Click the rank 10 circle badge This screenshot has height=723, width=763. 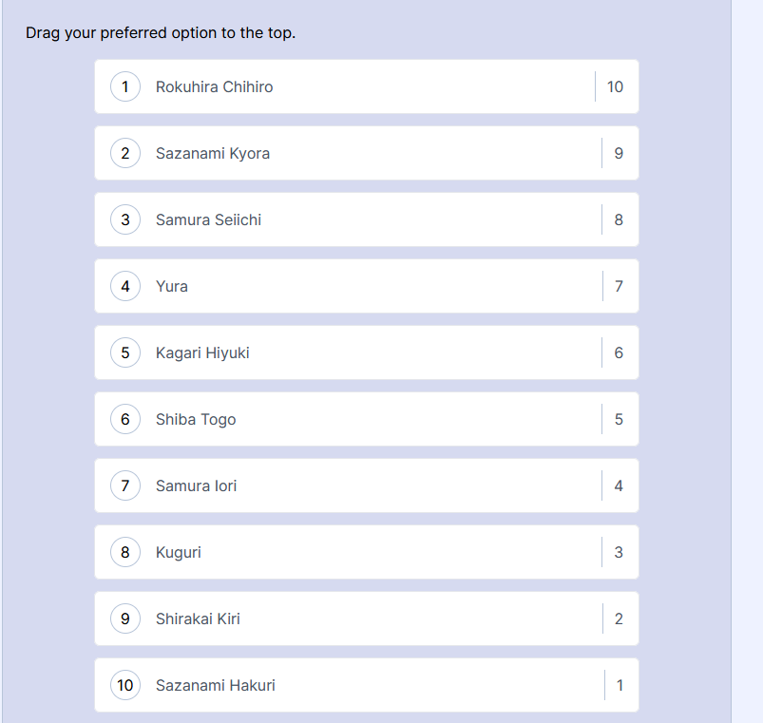click(125, 685)
